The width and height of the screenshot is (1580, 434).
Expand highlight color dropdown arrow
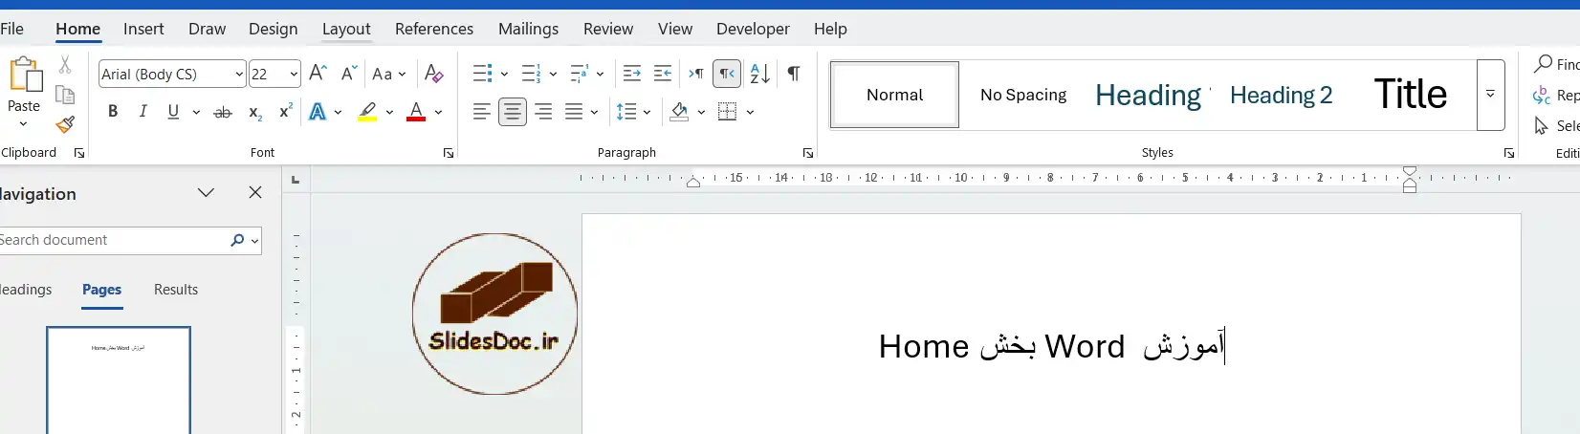[x=389, y=112]
